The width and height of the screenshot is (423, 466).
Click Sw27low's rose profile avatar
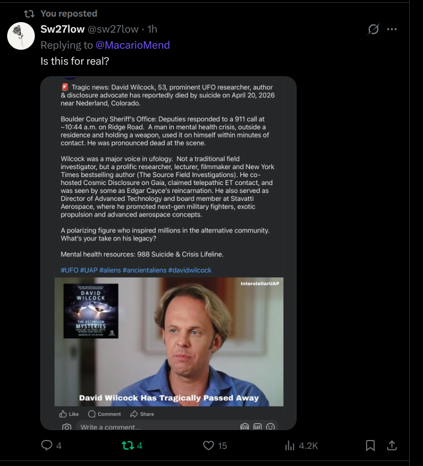[22, 36]
